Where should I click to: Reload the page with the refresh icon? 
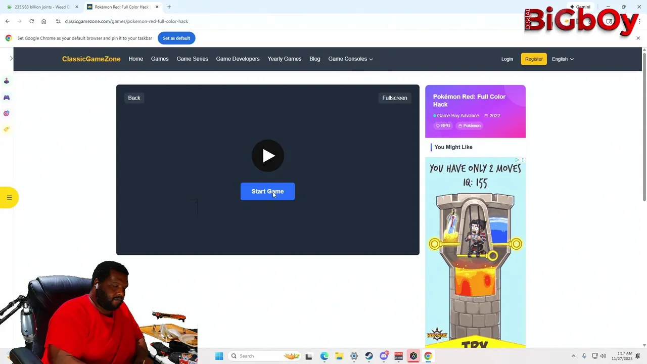[x=31, y=21]
